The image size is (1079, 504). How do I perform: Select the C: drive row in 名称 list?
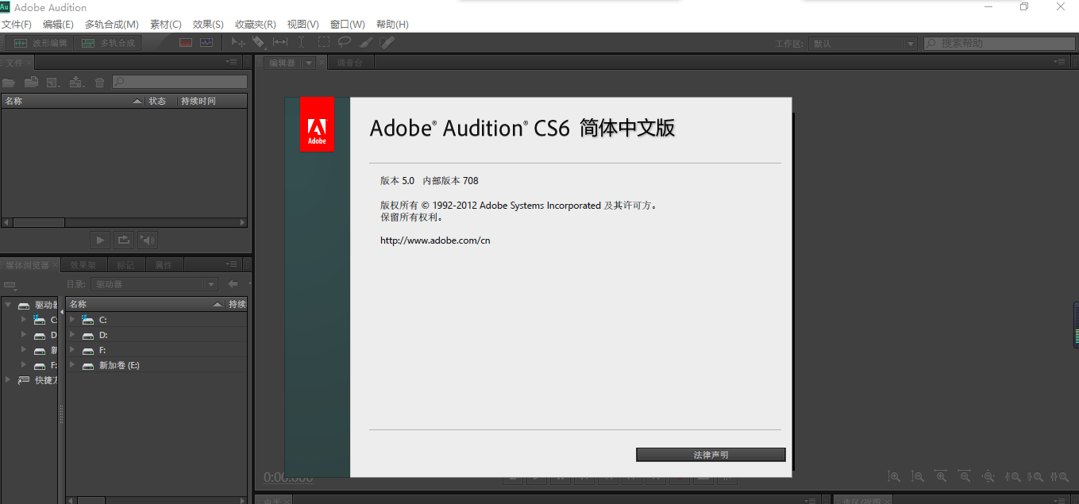click(156, 320)
